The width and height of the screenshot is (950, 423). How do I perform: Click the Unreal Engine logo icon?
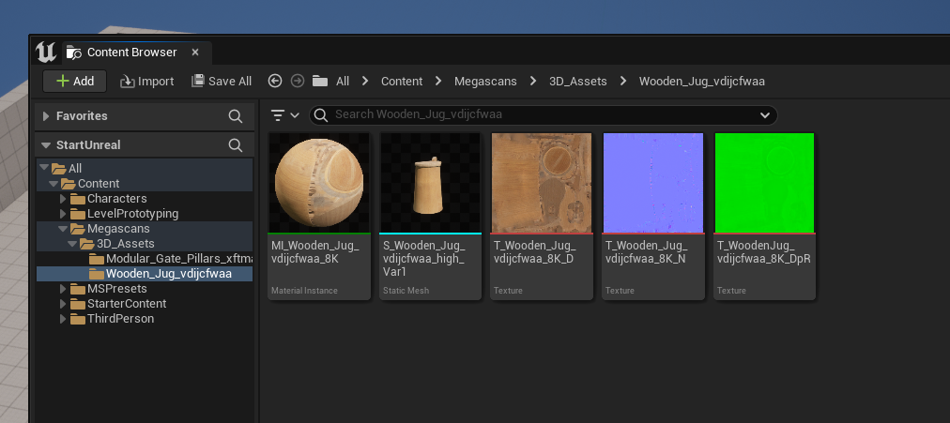[46, 52]
